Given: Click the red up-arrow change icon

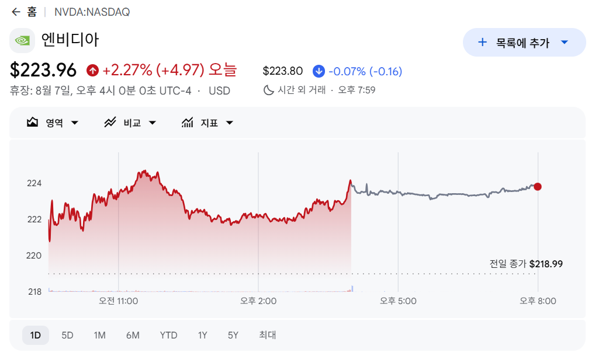Looking at the screenshot, I should [92, 70].
